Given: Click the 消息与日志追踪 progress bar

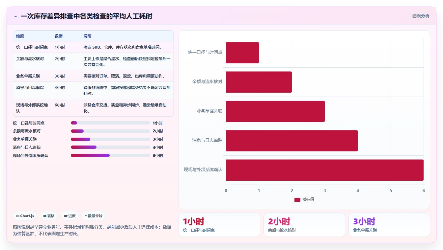Looking at the screenshot, I should (x=110, y=148).
